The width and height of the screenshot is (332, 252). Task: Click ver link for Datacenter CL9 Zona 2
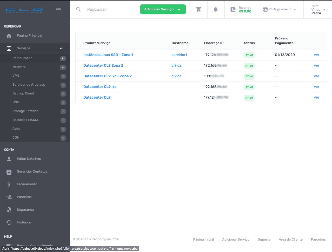tap(316, 65)
